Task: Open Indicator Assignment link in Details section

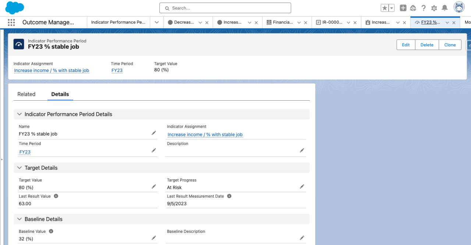Action: [x=205, y=134]
